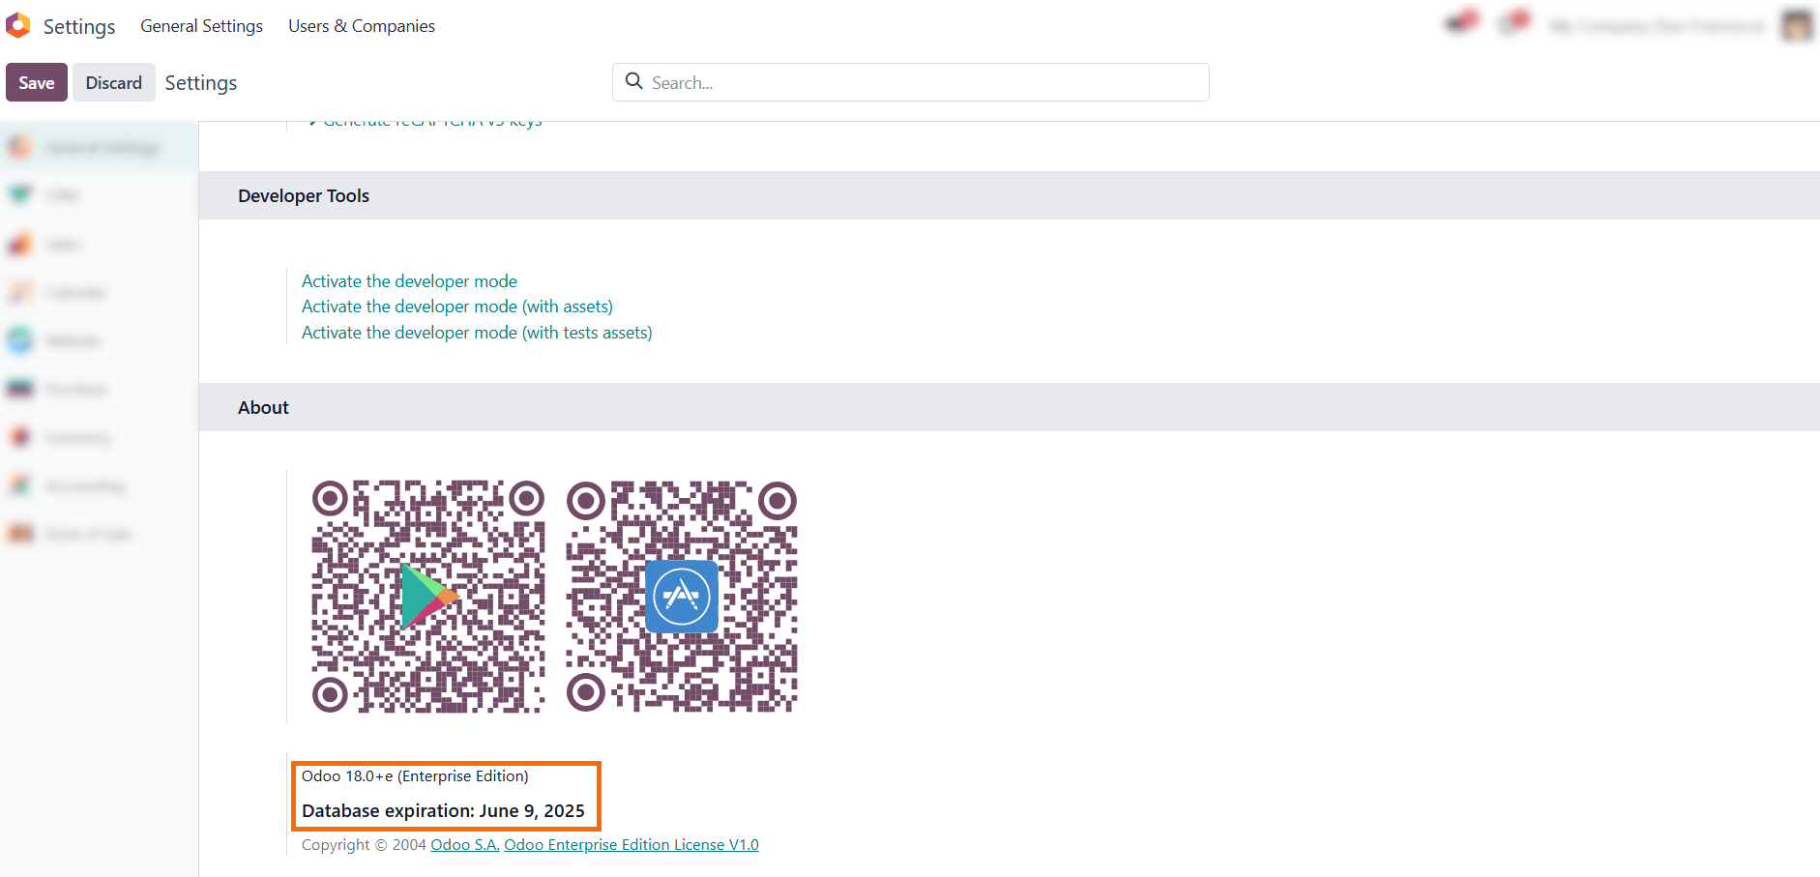Select the Website app in the sidebar
This screenshot has height=877, width=1820.
click(99, 340)
